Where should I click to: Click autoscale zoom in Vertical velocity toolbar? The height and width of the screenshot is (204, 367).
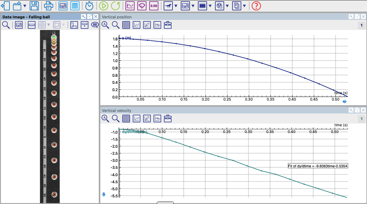coord(106,118)
